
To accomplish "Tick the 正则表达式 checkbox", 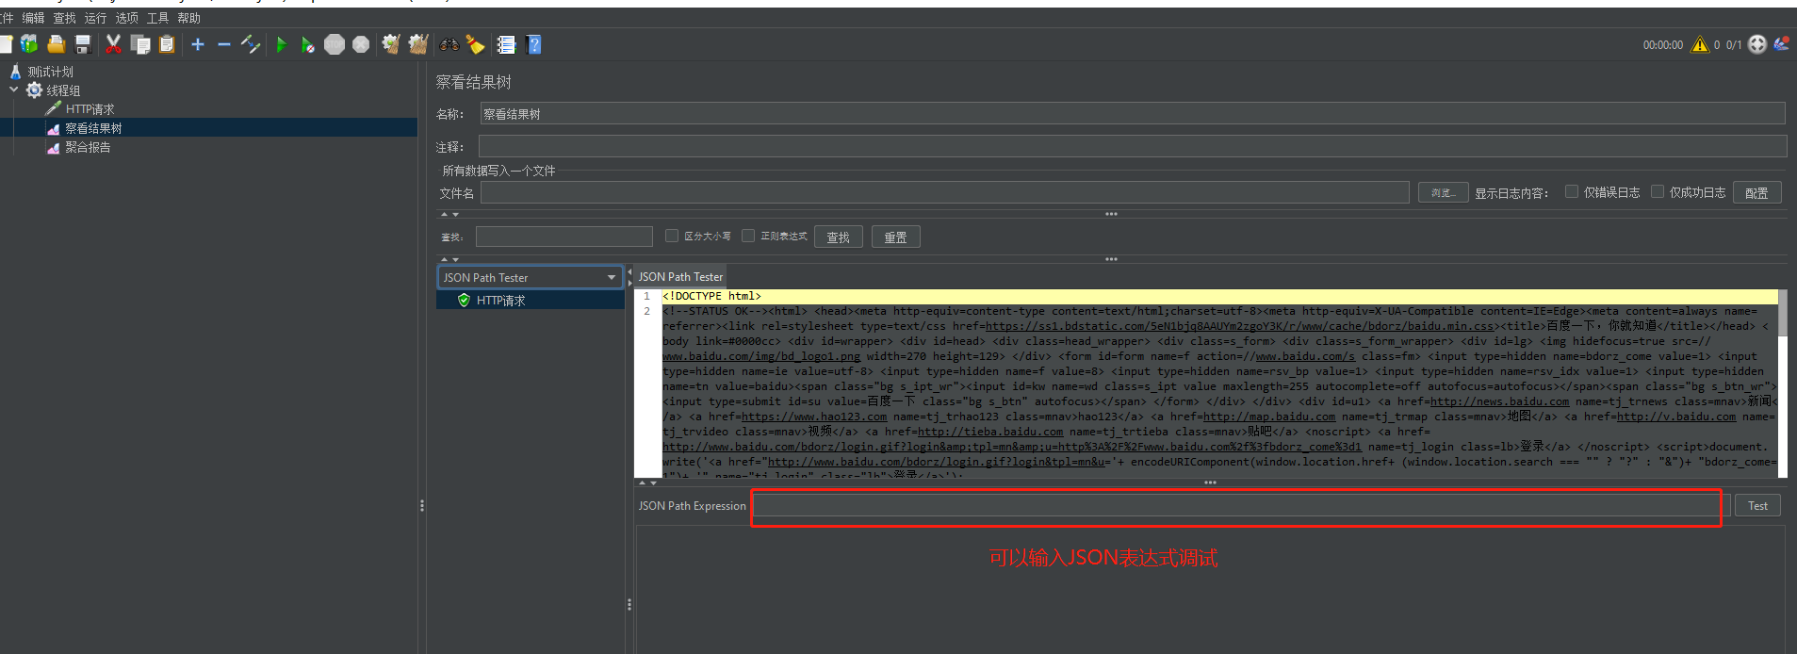I will point(748,236).
